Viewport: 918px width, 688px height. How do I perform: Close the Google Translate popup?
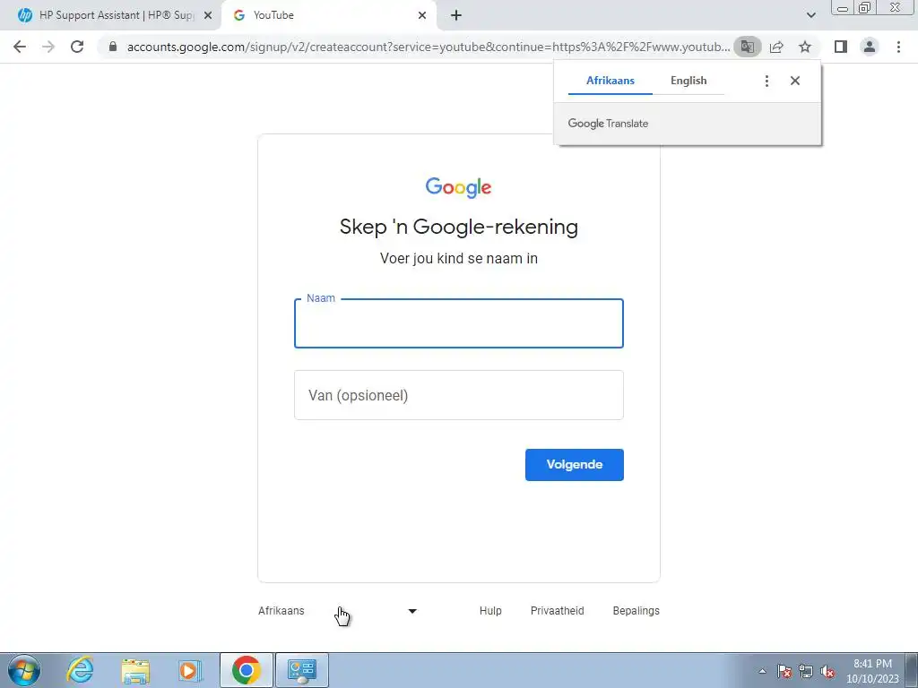click(x=795, y=81)
